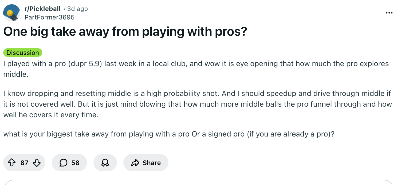Viewport: 401px width, 185px height.
Task: Click the Share label text
Action: (152, 163)
